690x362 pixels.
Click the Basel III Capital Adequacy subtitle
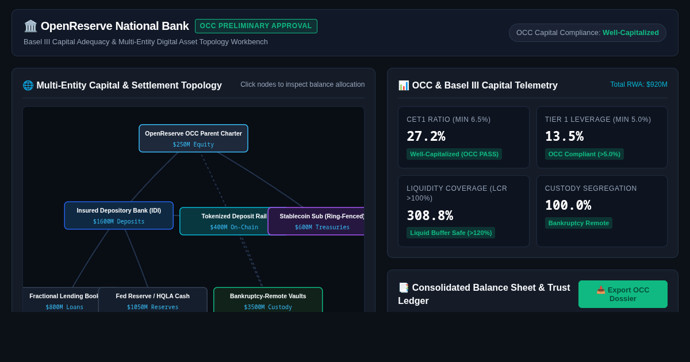click(145, 41)
